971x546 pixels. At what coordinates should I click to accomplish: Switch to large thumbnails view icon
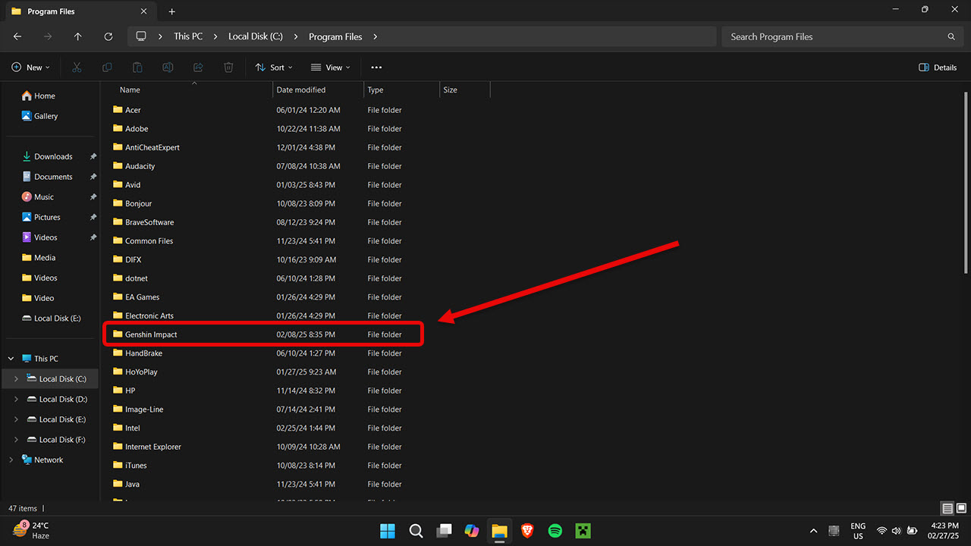pyautogui.click(x=961, y=508)
